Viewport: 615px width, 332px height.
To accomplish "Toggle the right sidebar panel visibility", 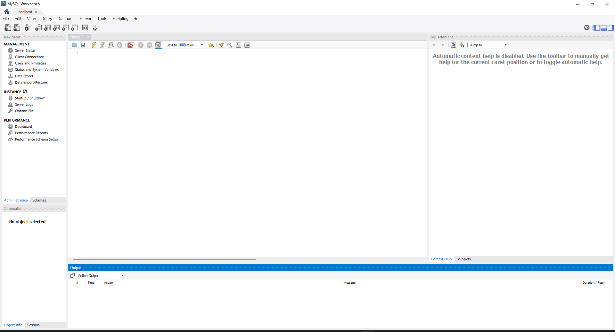I will 611,28.
